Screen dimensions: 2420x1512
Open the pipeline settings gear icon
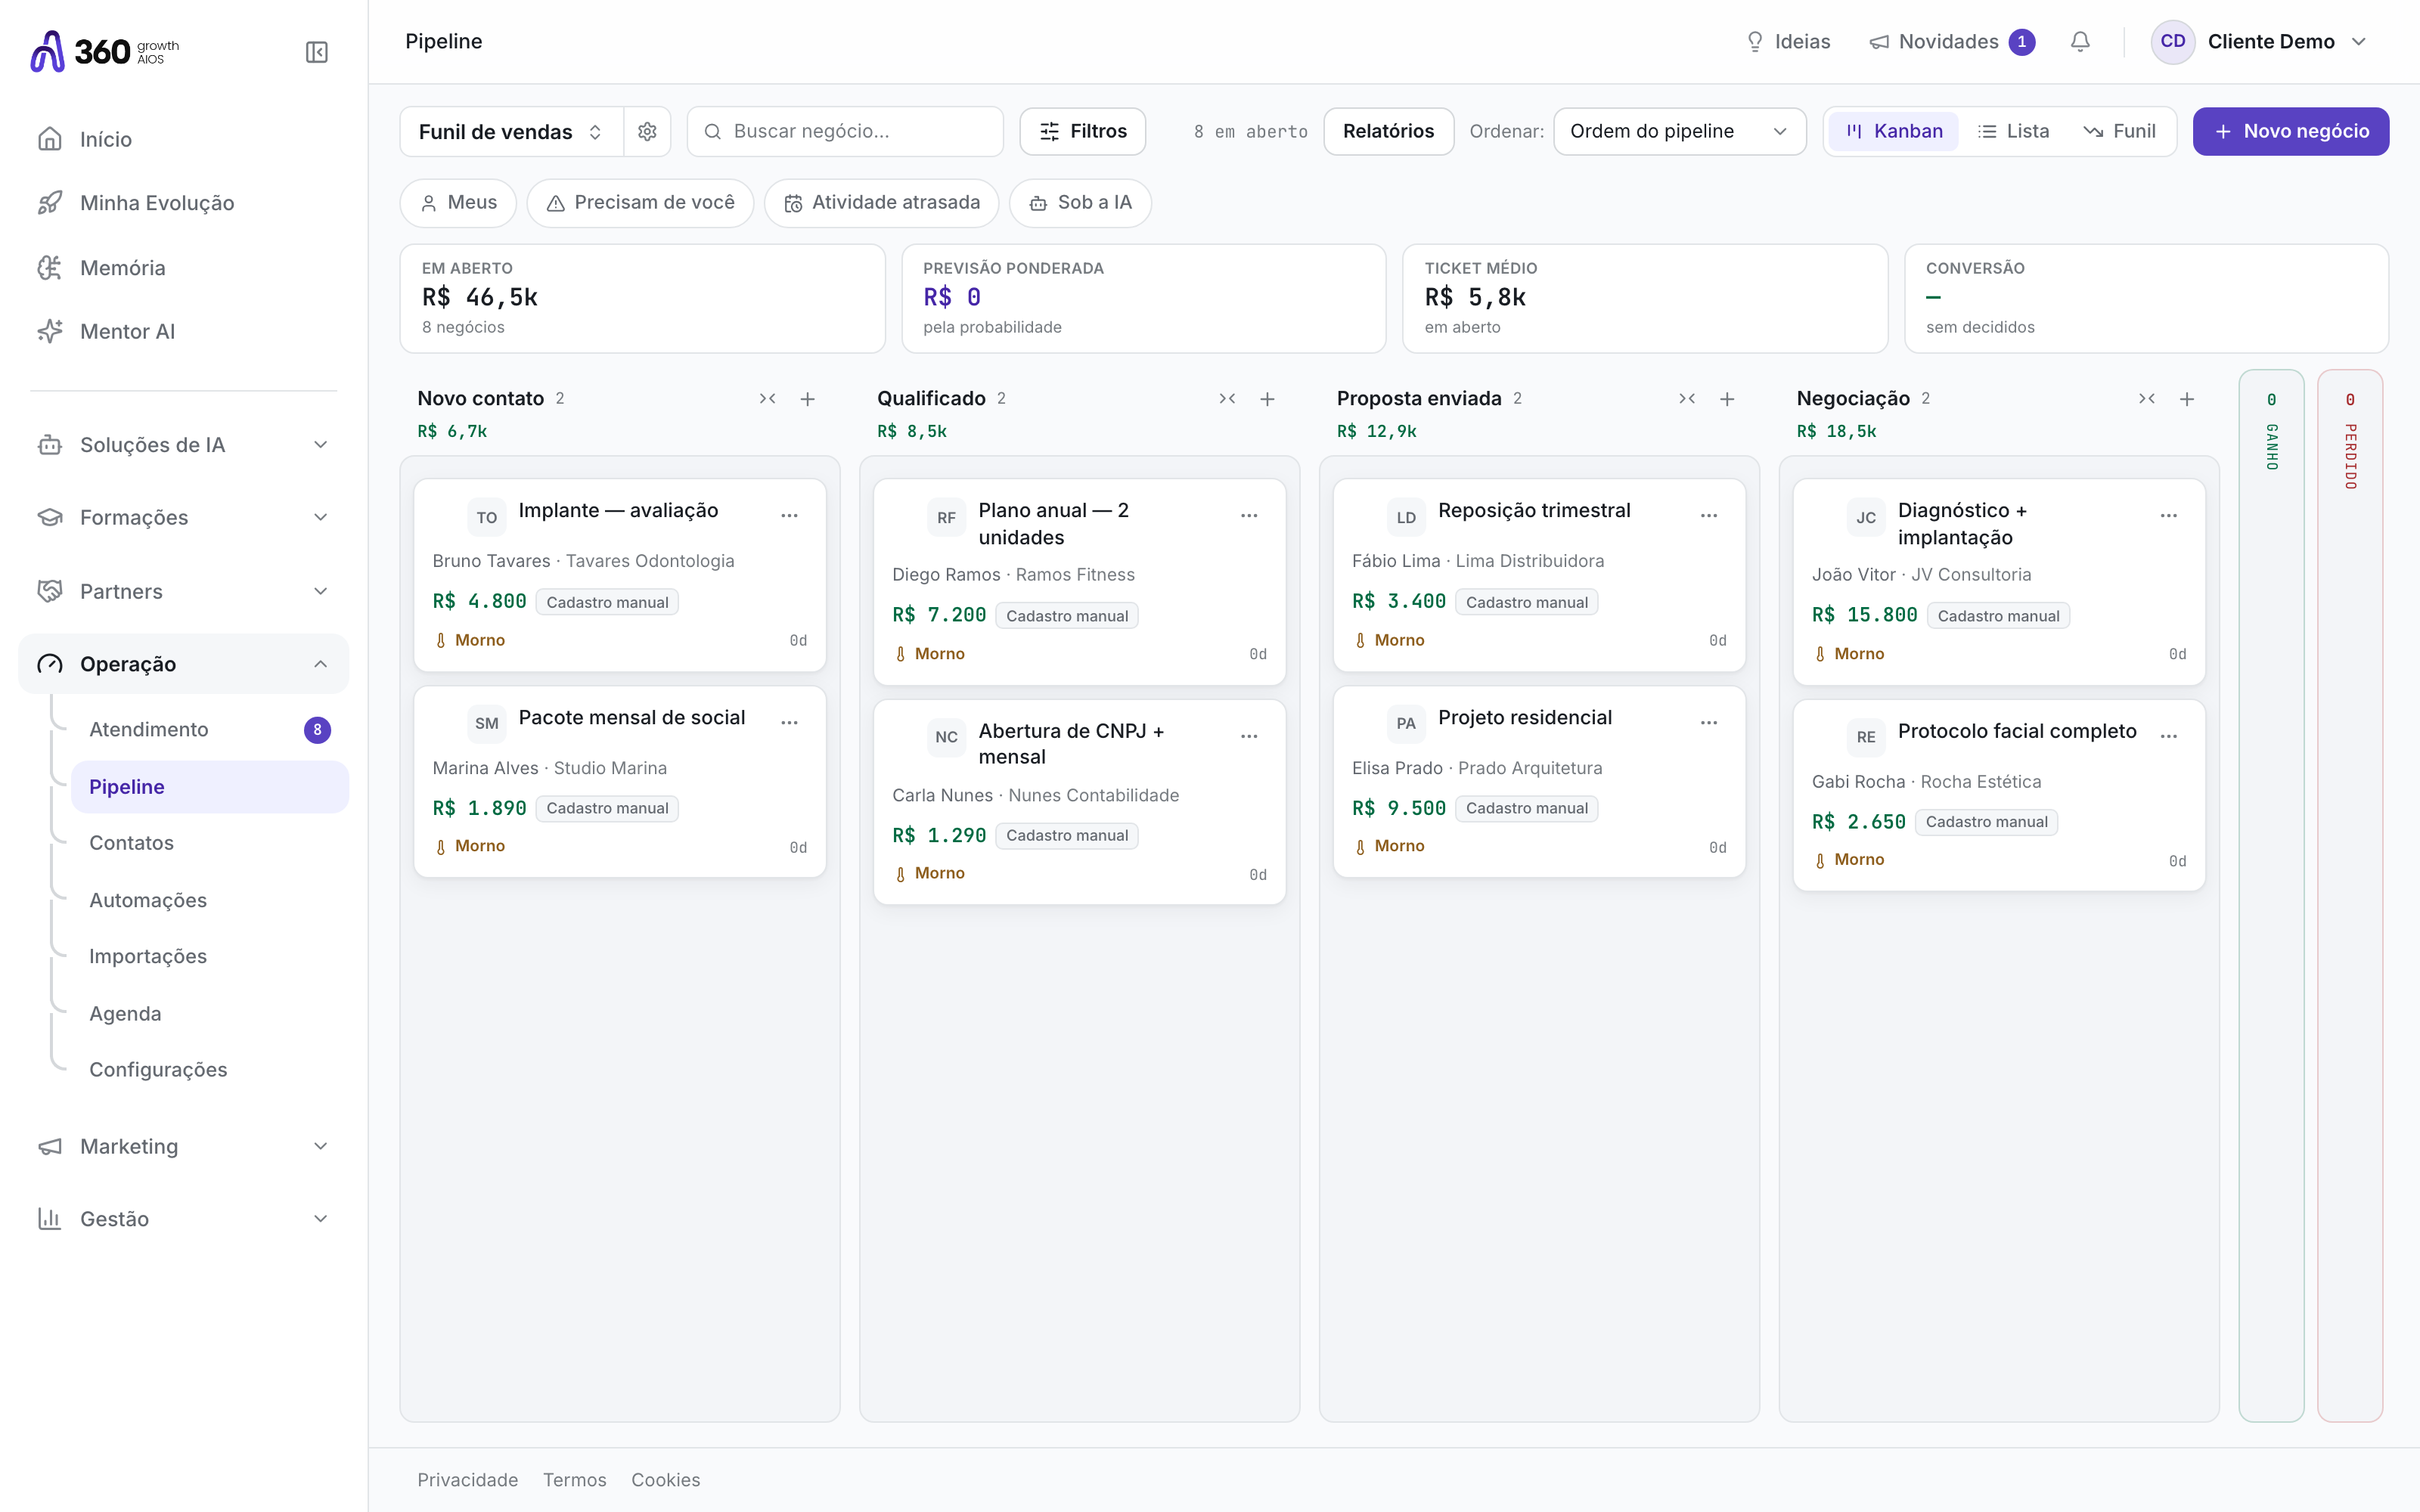(x=647, y=131)
